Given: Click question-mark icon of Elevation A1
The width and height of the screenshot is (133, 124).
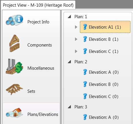Looking at the screenshot, I should click(x=85, y=27).
